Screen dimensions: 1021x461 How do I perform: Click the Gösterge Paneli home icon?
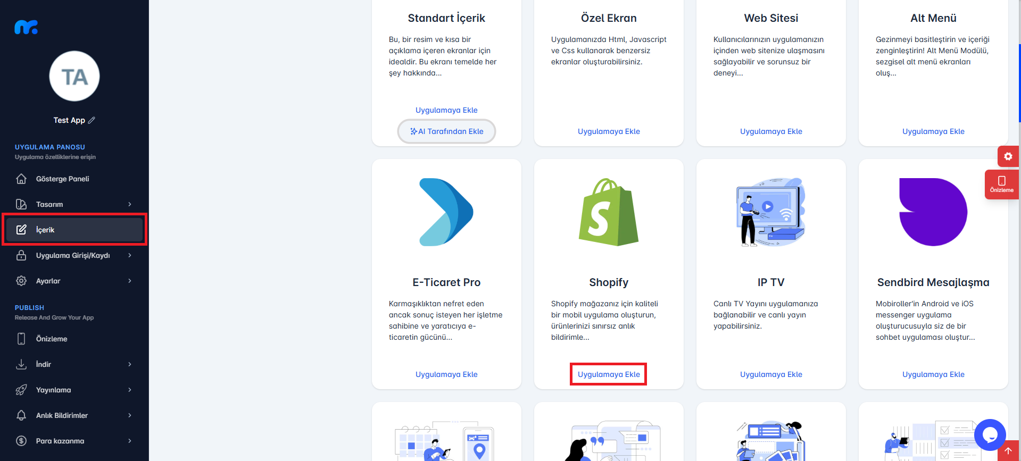tap(21, 179)
